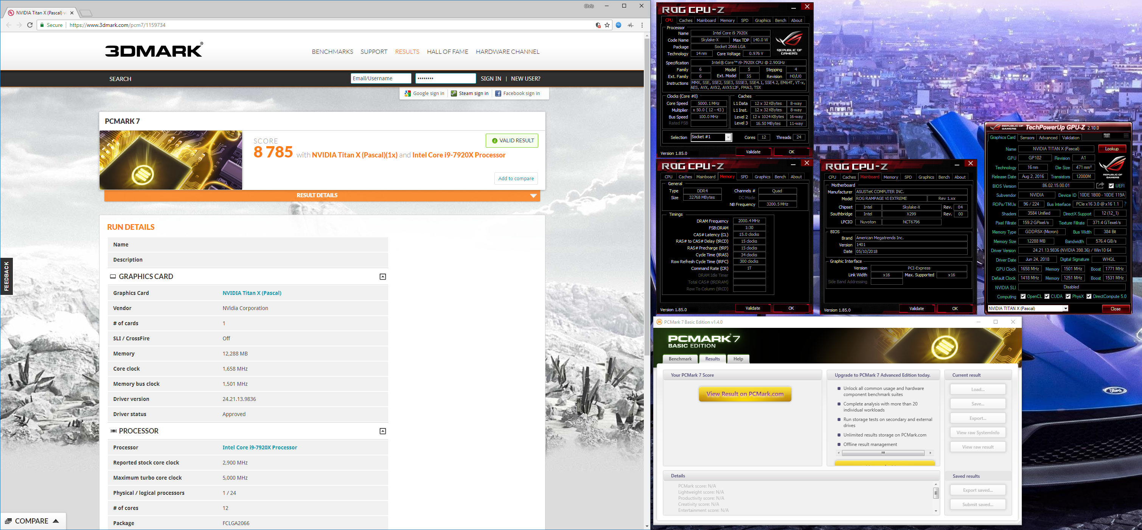
Task: Toggle the CUDA checkbox in GPU-Z
Action: click(1047, 296)
